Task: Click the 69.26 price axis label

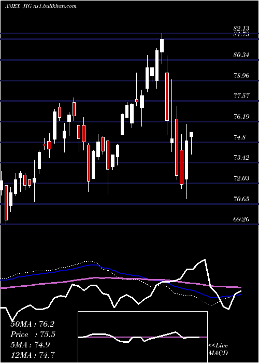Action: click(x=241, y=219)
